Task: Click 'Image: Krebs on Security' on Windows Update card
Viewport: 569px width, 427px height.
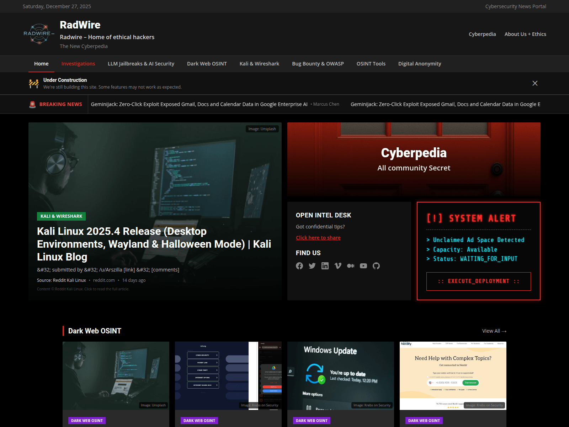Action: pyautogui.click(x=372, y=405)
